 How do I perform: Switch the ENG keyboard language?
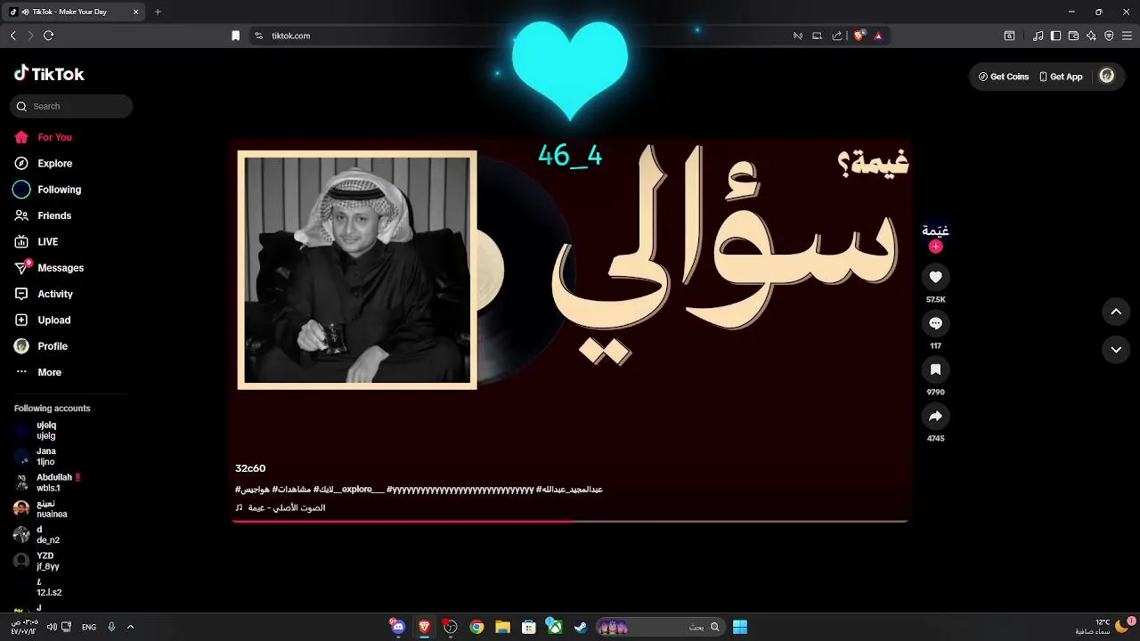click(x=89, y=627)
